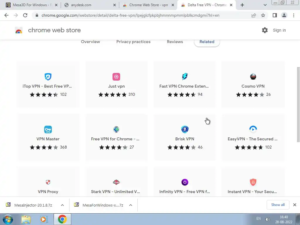Viewport: 300px width, 225px height.
Task: Bookmark this page with star icon
Action: [x=263, y=15]
